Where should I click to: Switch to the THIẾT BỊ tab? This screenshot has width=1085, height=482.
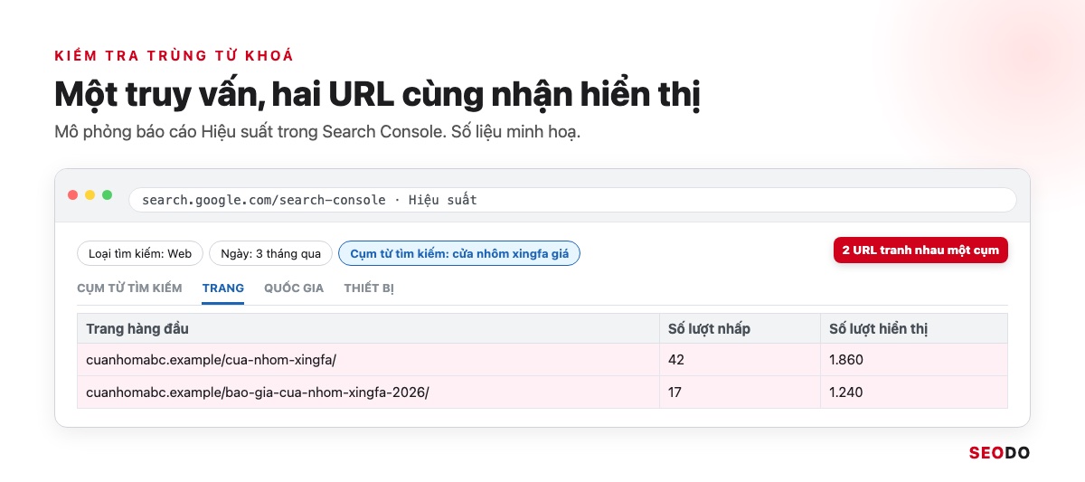tap(369, 288)
